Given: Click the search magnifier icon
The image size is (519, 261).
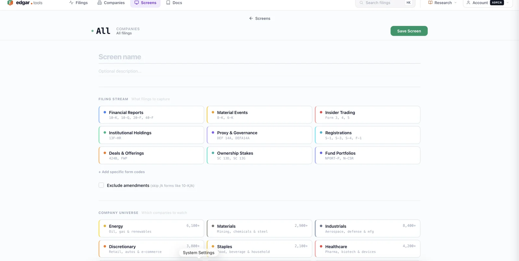Looking at the screenshot, I should 361,3.
